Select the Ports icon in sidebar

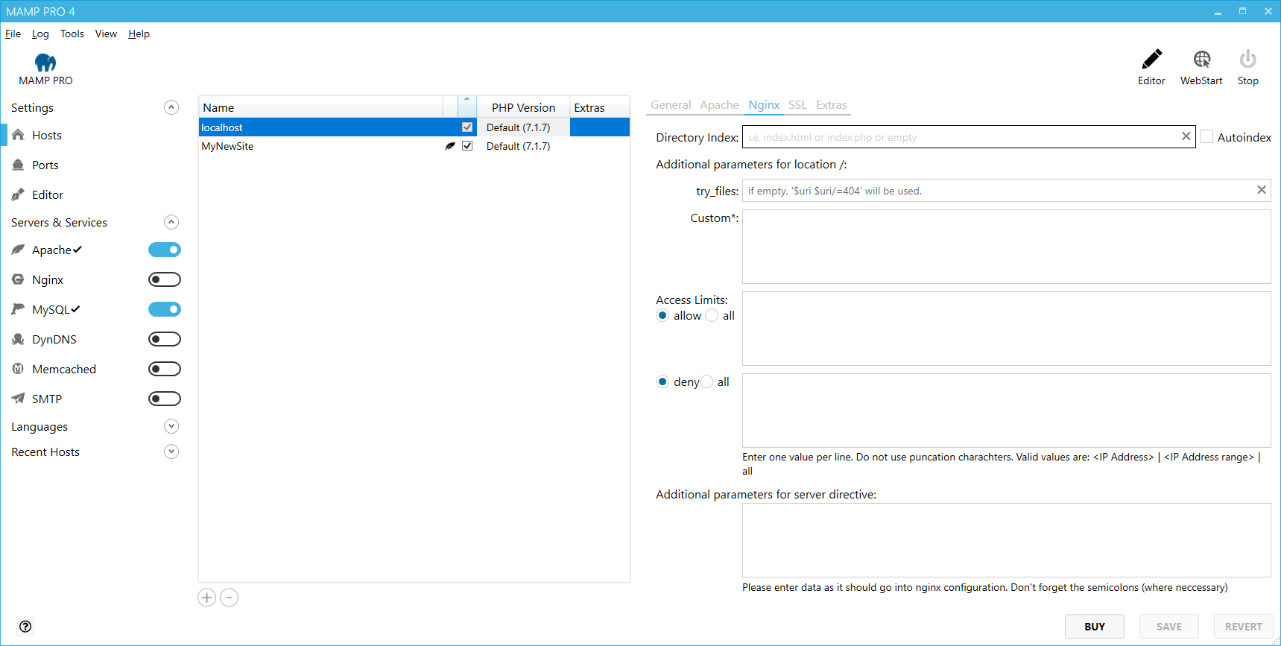(x=19, y=165)
